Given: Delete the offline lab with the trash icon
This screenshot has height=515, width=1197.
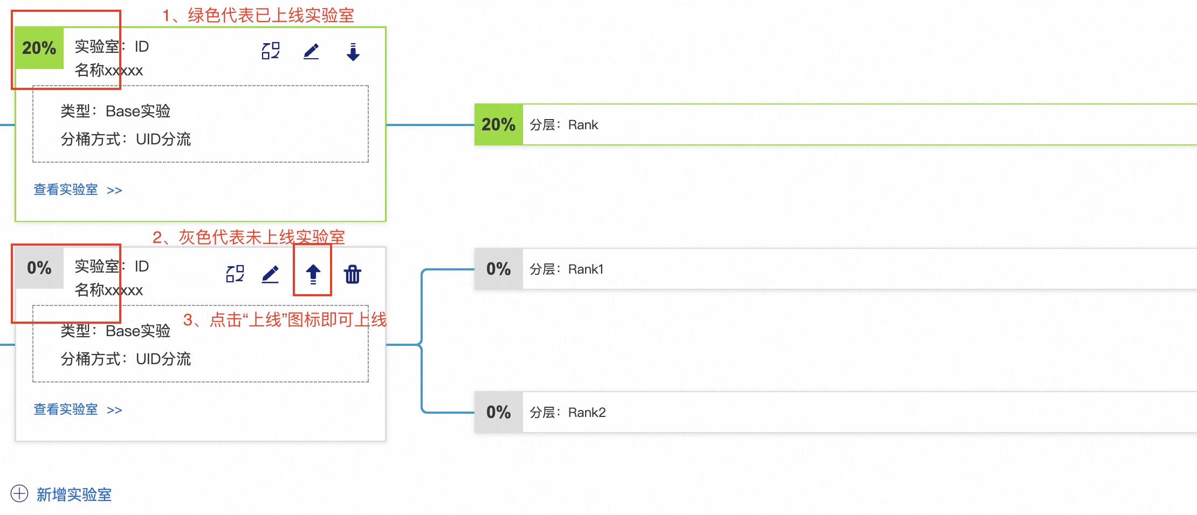Looking at the screenshot, I should point(353,274).
